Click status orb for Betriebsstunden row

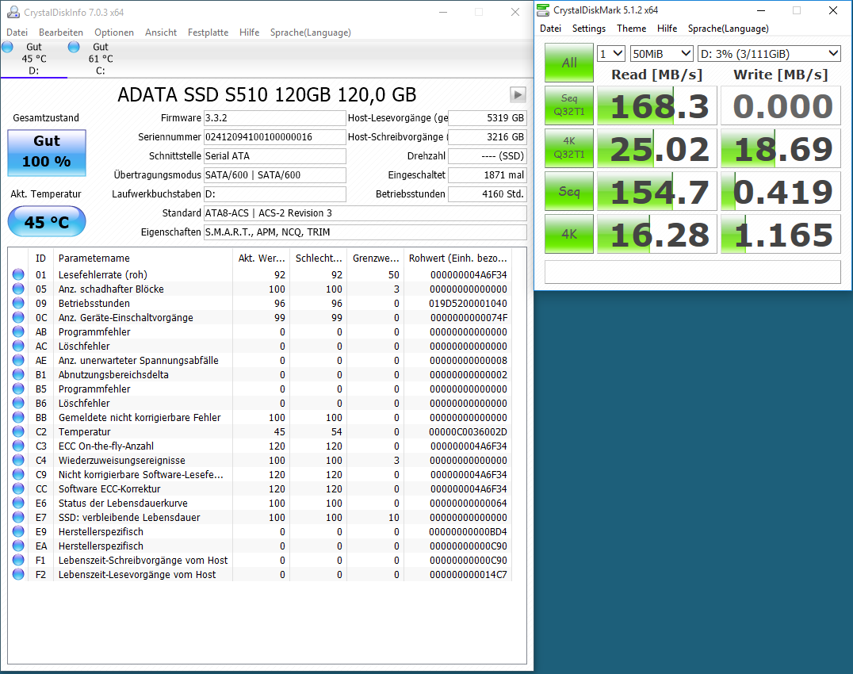click(x=18, y=303)
